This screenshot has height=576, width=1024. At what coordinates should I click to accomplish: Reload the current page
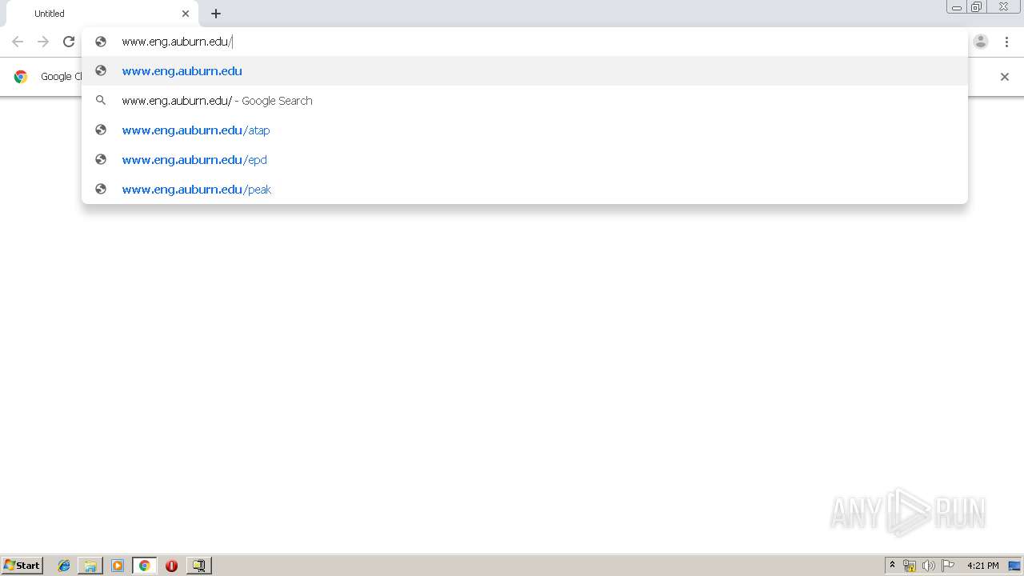(69, 42)
